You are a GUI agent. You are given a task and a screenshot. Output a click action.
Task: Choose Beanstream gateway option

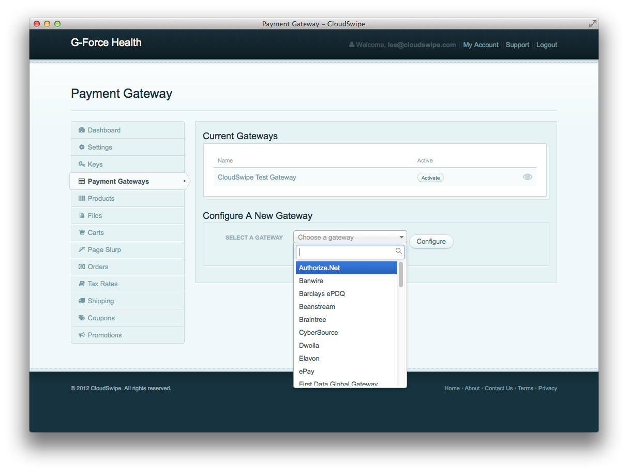(346, 306)
